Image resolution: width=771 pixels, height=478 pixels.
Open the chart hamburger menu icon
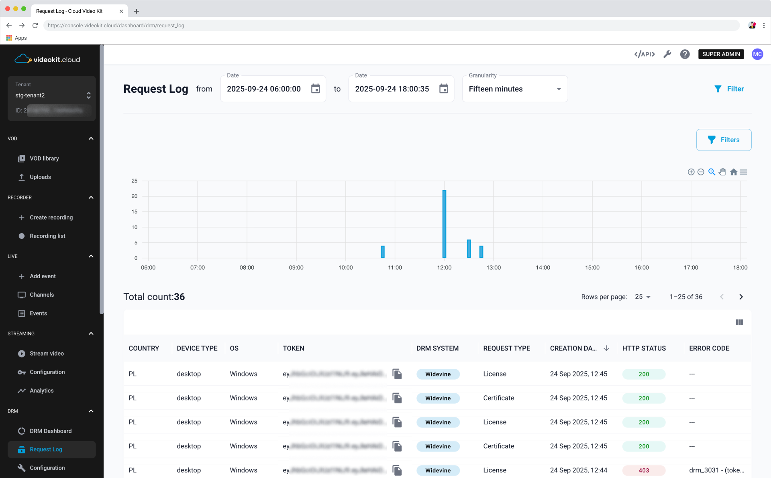click(743, 172)
